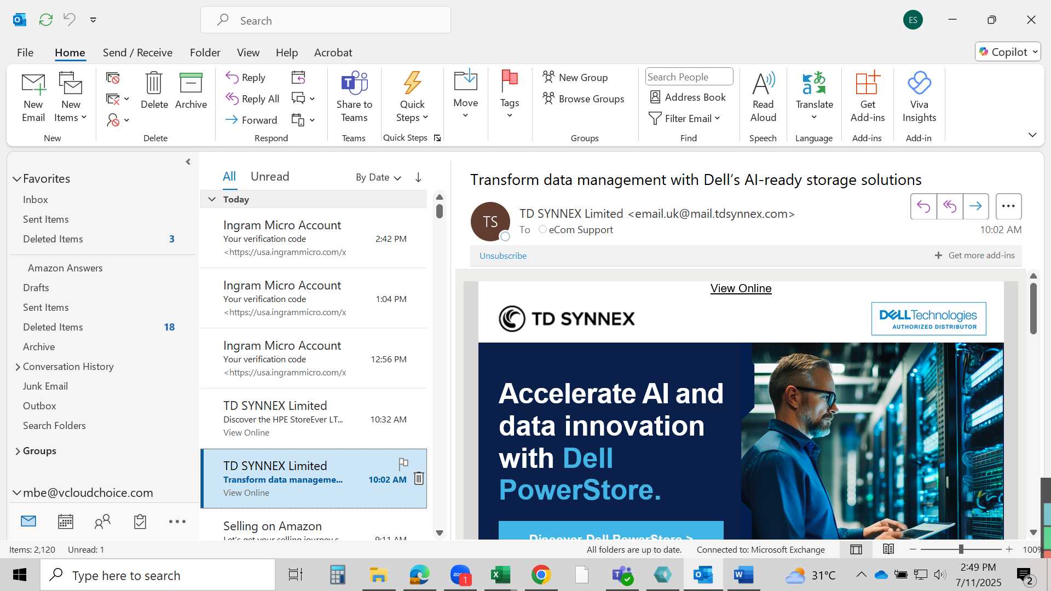This screenshot has width=1051, height=591.
Task: Open the Tags dropdown
Action: click(x=510, y=94)
